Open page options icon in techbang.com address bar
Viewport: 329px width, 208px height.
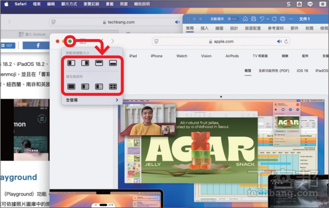tap(53, 22)
